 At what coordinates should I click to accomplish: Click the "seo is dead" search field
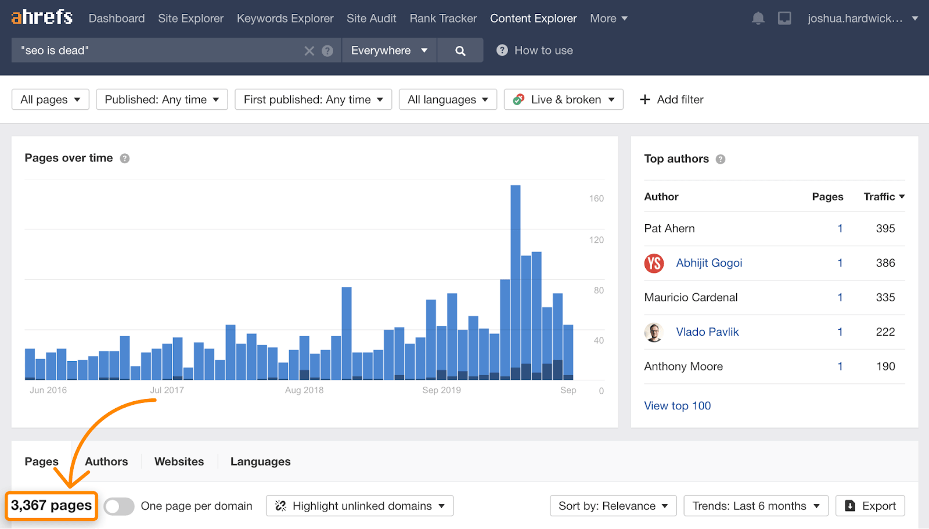[x=157, y=51]
